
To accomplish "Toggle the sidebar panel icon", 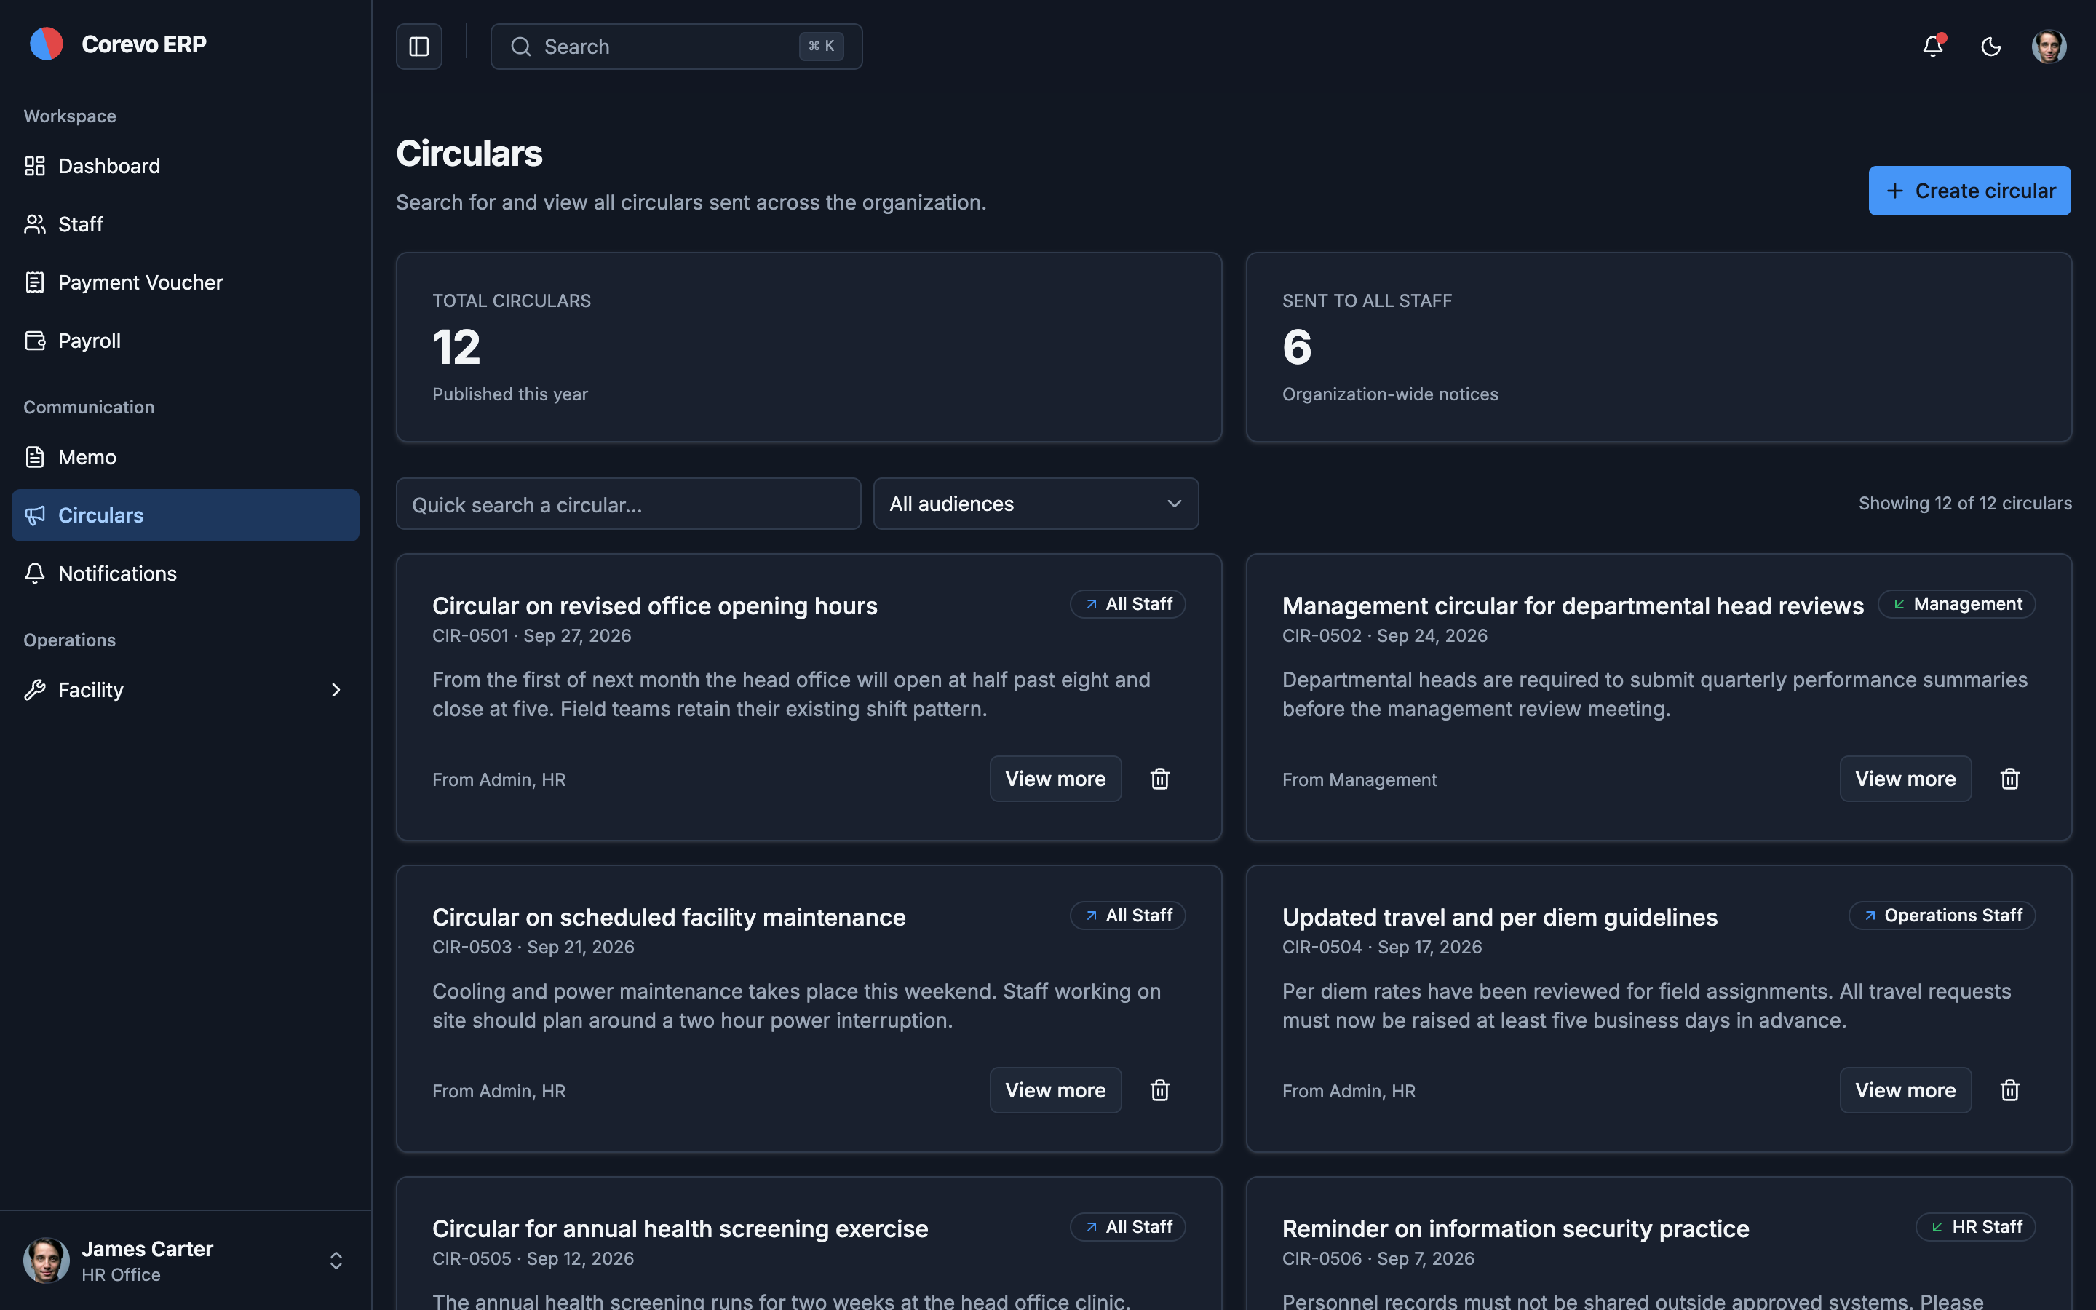I will pyautogui.click(x=419, y=47).
